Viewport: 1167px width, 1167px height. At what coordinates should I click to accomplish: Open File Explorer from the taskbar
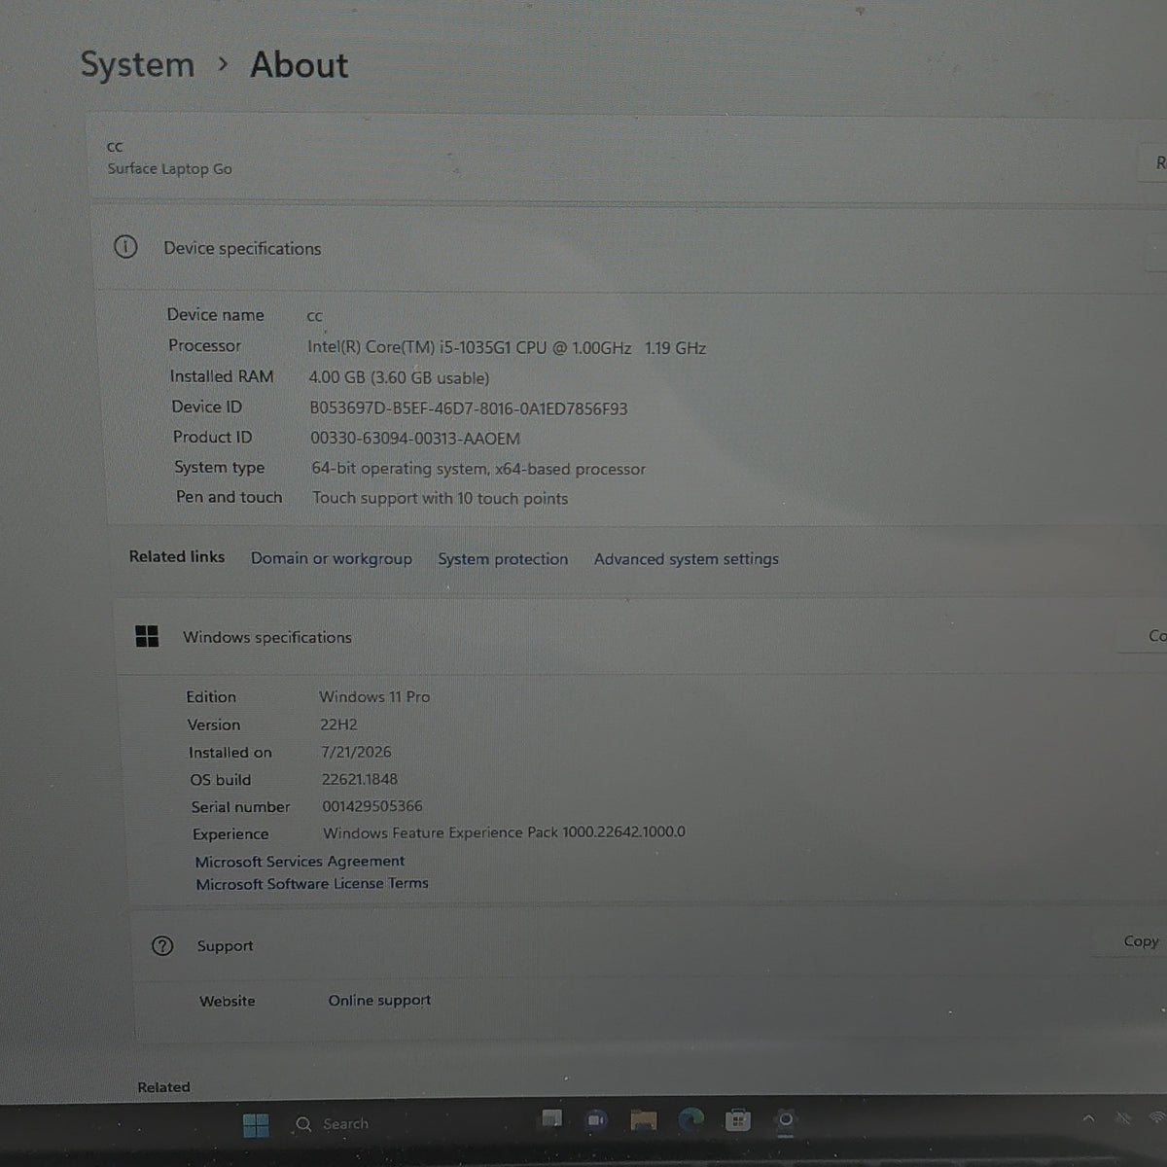point(643,1120)
